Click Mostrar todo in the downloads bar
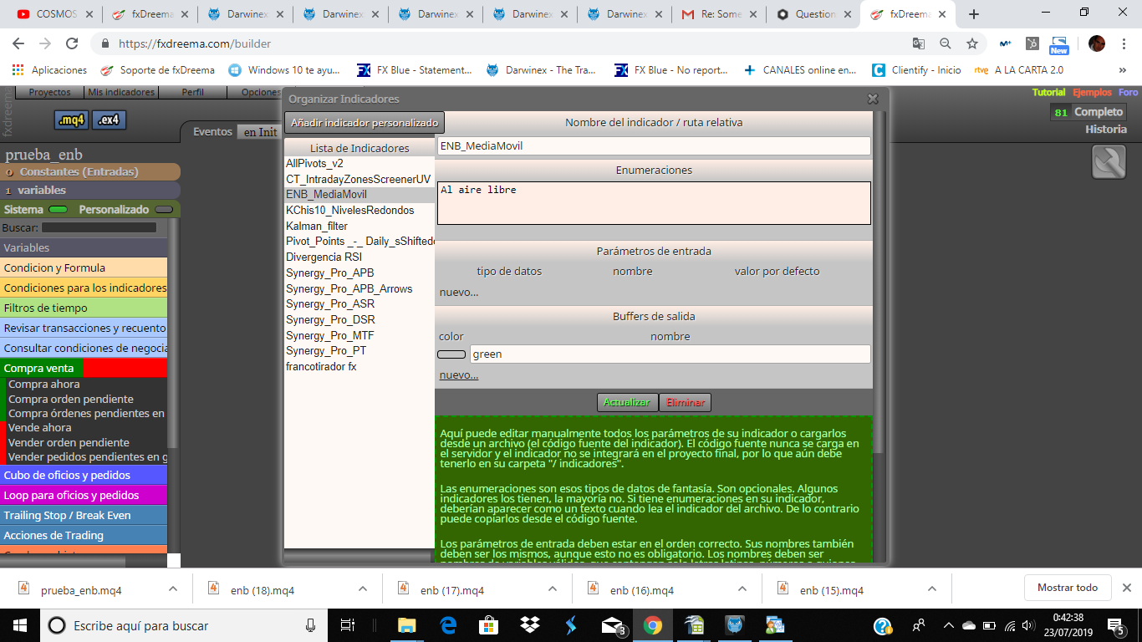The image size is (1142, 642). (x=1068, y=588)
